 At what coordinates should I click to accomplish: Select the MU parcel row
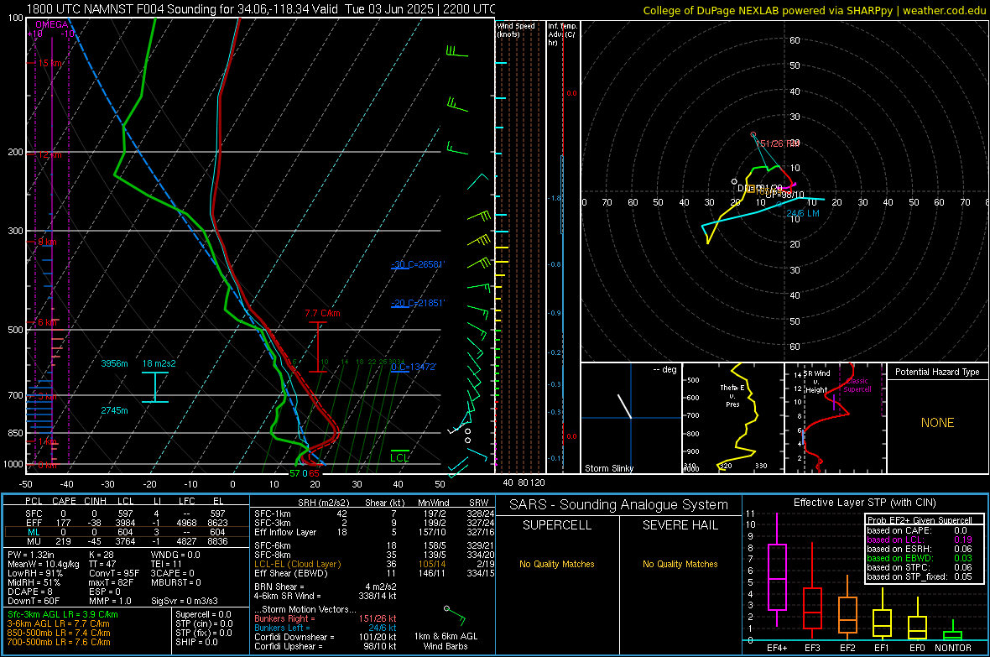[x=125, y=540]
